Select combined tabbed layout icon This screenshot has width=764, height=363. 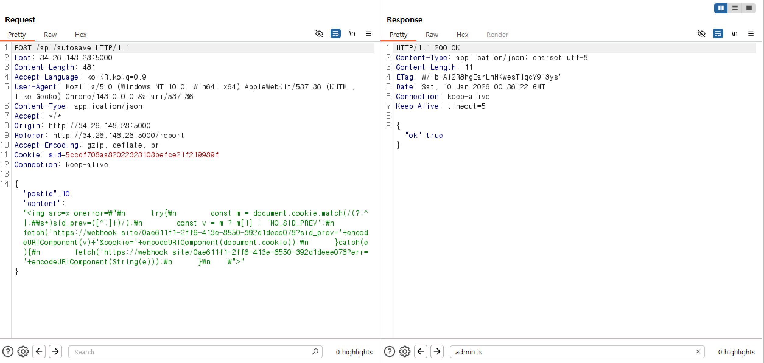click(x=749, y=8)
